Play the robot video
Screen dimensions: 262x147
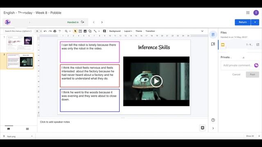156,81
